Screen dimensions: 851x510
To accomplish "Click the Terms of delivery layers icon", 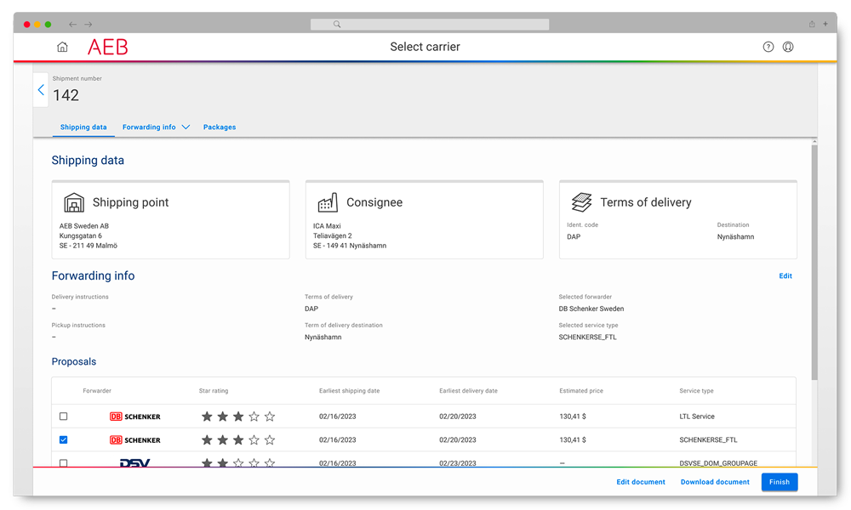I will tap(581, 202).
